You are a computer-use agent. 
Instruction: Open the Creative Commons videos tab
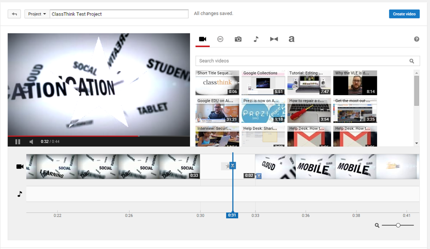point(220,39)
